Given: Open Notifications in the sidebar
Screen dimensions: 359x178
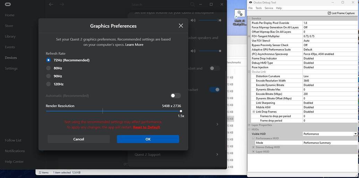Looking at the screenshot, I should pyautogui.click(x=15, y=151).
